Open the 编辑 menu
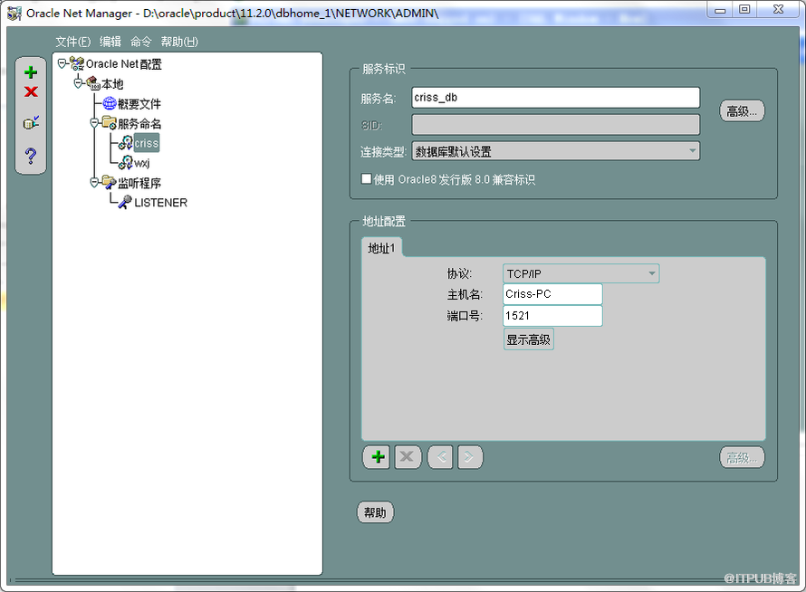This screenshot has height=592, width=806. [110, 42]
